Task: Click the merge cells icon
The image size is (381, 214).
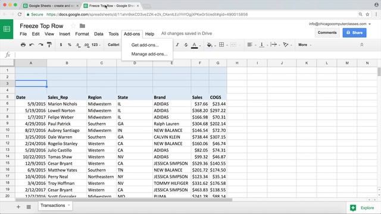Action: pyautogui.click(x=233, y=45)
